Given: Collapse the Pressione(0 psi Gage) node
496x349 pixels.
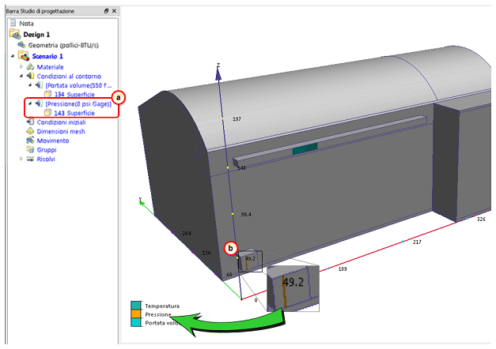Looking at the screenshot, I should pyautogui.click(x=30, y=103).
